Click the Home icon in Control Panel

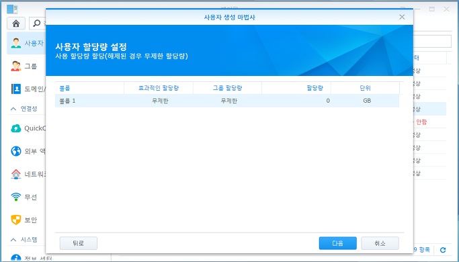[x=16, y=24]
